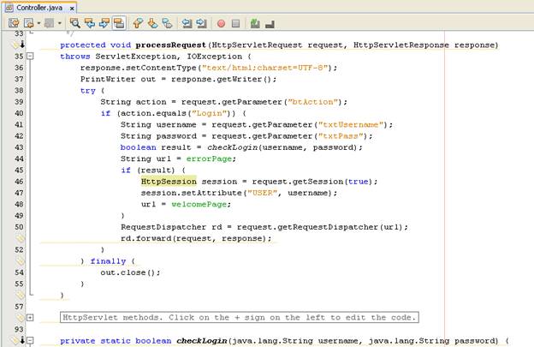
Task: Shift line left icon
Action: coord(187,23)
